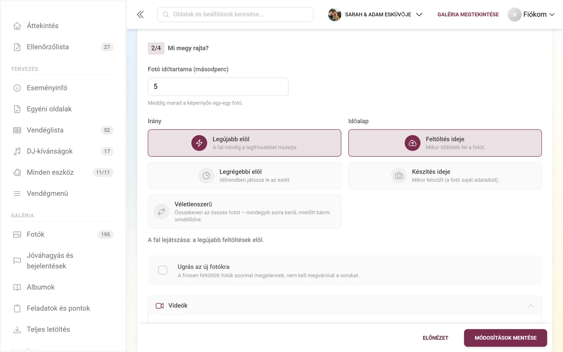Click the Előnézet preview button
The image size is (563, 352).
point(436,338)
